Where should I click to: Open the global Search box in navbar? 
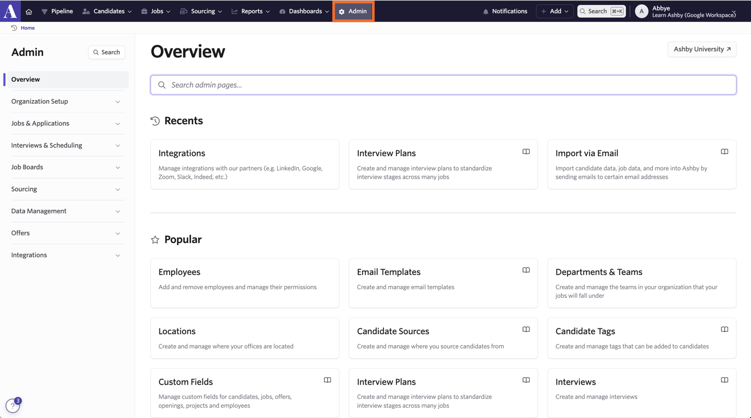point(601,11)
